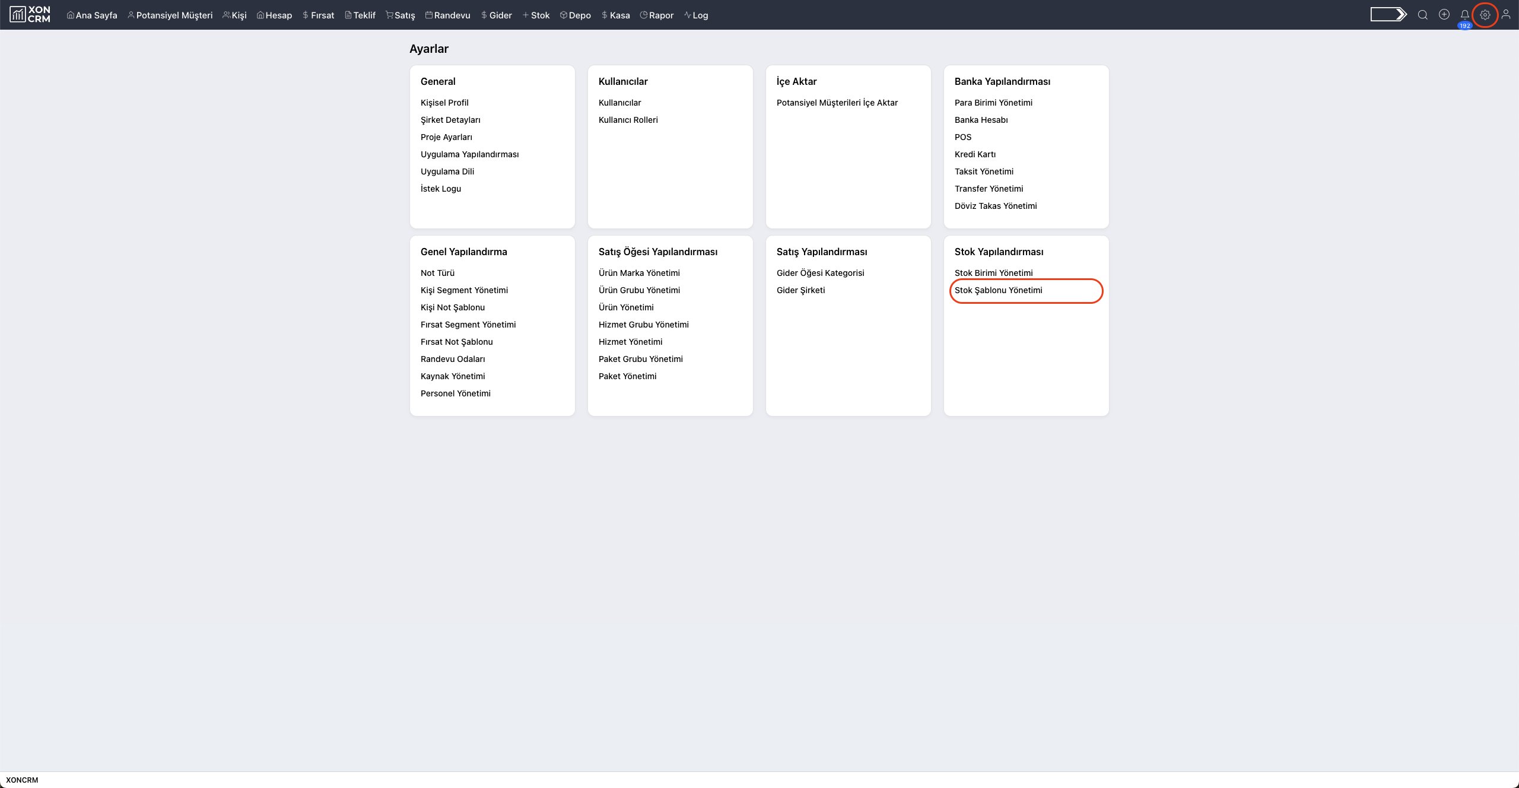
Task: Open Not Türü settings
Action: coord(437,273)
